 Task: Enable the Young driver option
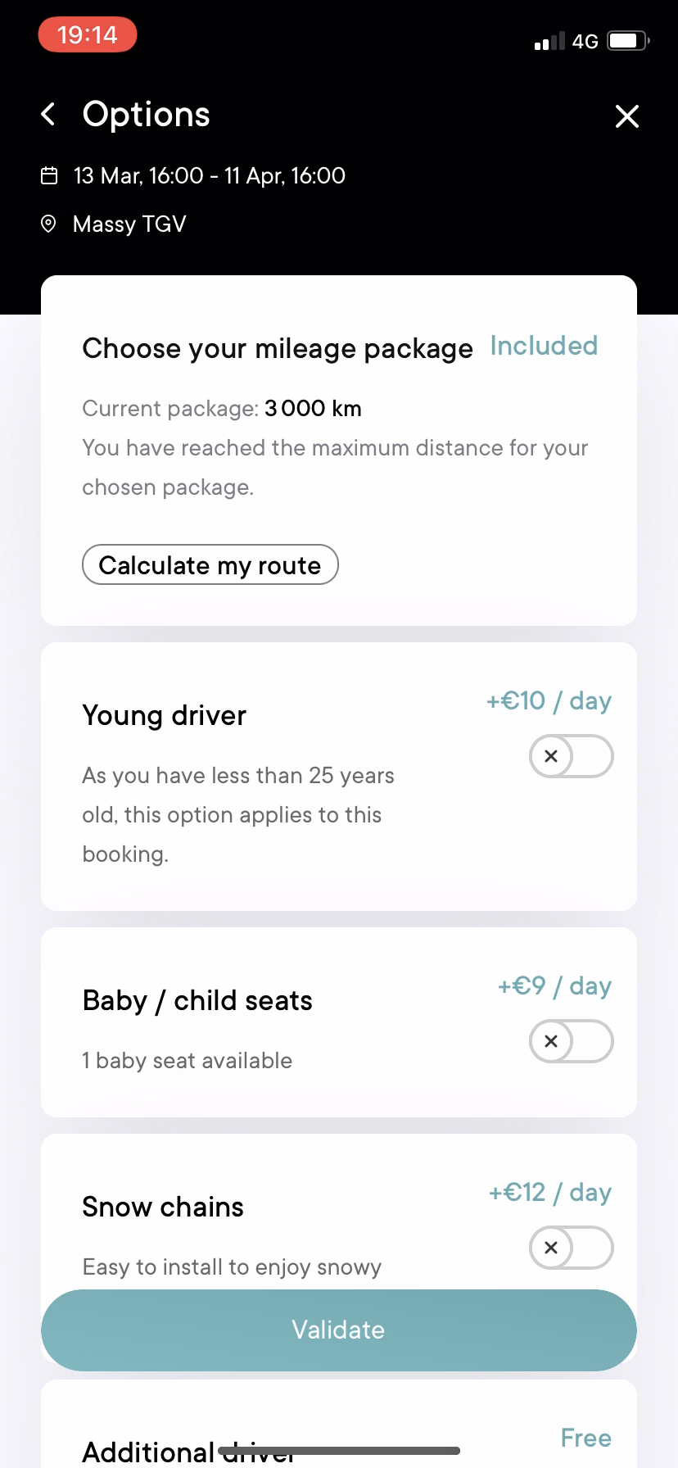[571, 756]
